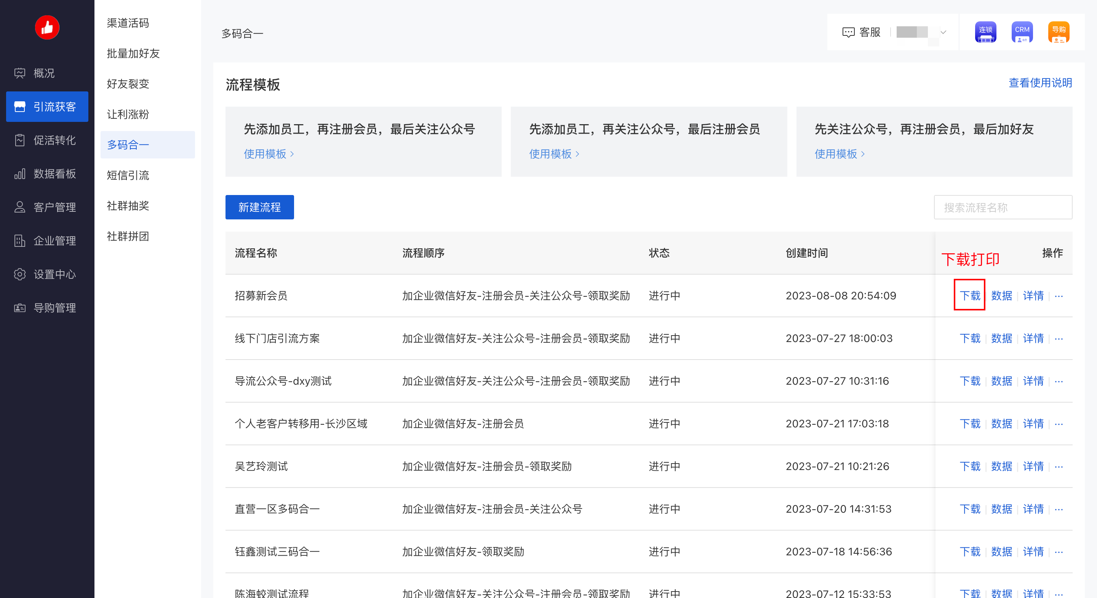Download 钰鑫测试三码合一 flow code
Viewport: 1097px width, 598px height.
[970, 552]
